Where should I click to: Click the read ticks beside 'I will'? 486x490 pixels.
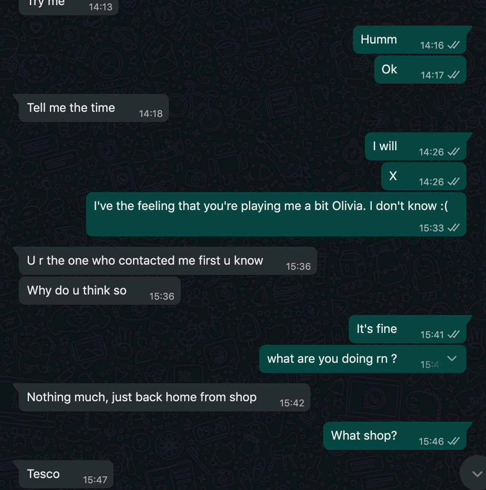coord(454,152)
